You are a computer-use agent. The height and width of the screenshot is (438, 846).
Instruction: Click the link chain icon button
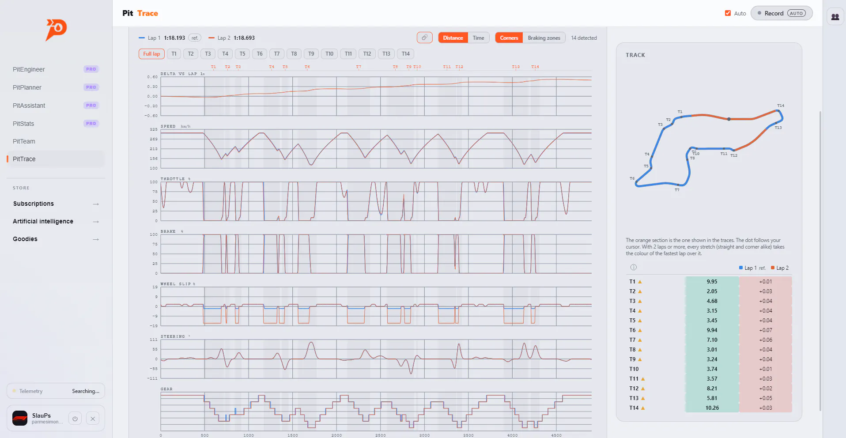coord(424,38)
